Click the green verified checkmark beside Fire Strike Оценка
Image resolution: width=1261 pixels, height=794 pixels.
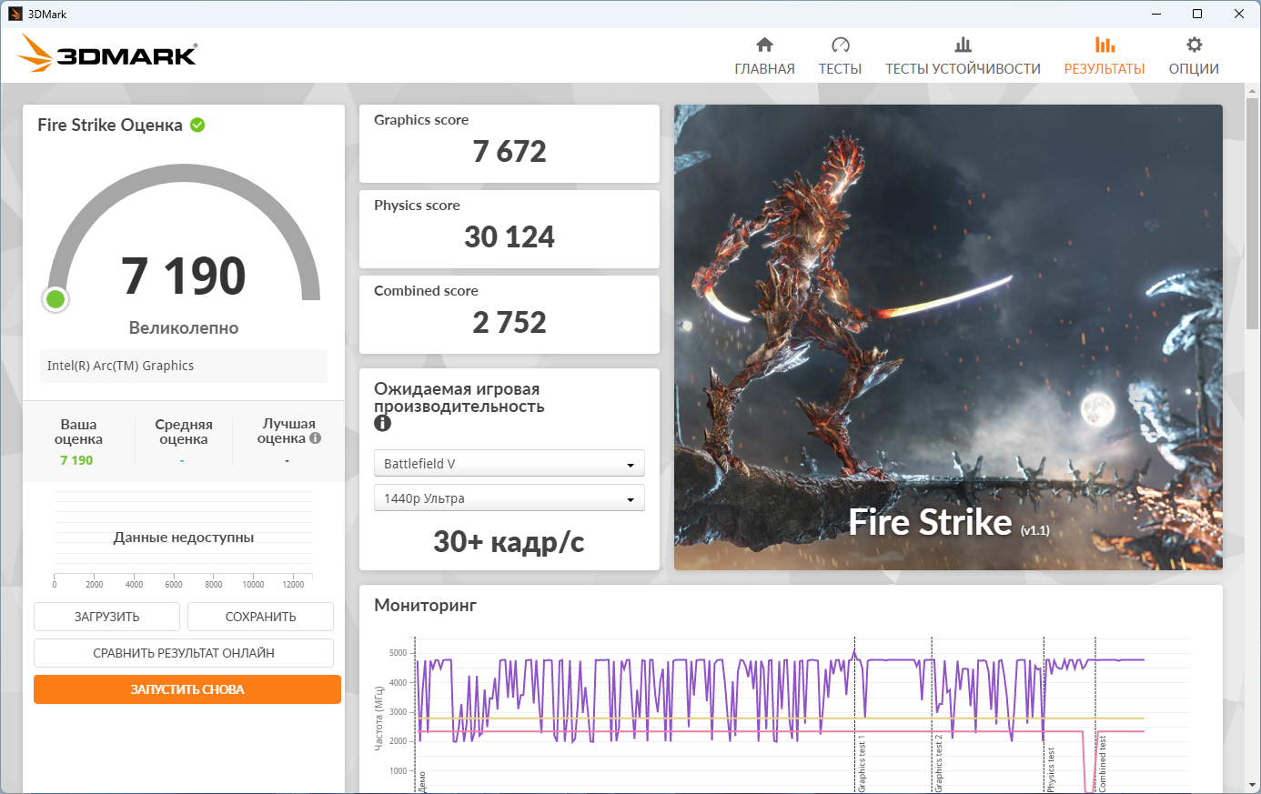point(197,125)
